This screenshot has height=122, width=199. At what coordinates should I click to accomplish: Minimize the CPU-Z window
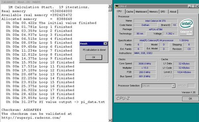click(189, 6)
